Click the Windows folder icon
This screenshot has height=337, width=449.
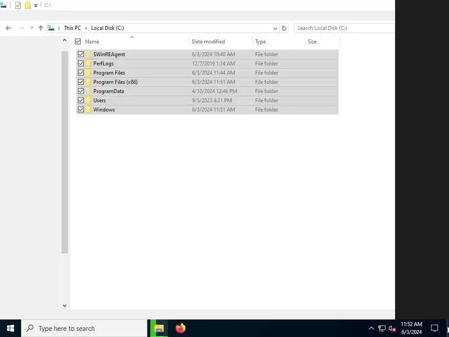[89, 109]
